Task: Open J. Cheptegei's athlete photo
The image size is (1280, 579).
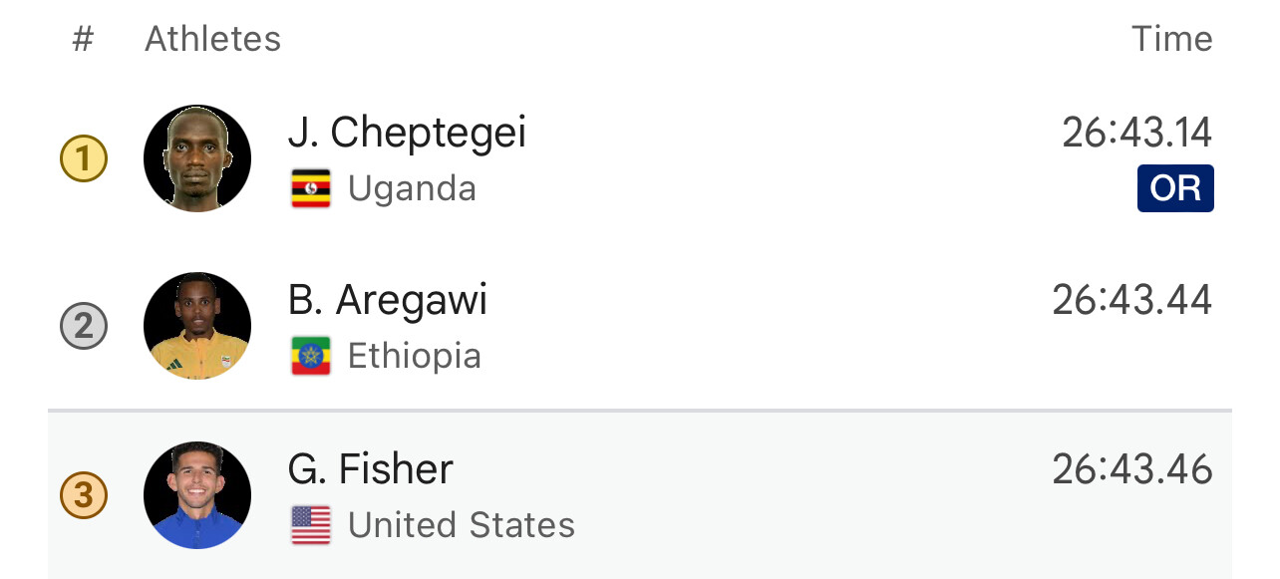Action: click(x=197, y=158)
